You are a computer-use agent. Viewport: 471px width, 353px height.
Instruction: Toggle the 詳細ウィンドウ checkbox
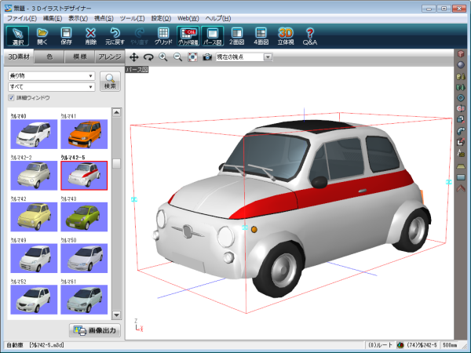pos(11,97)
